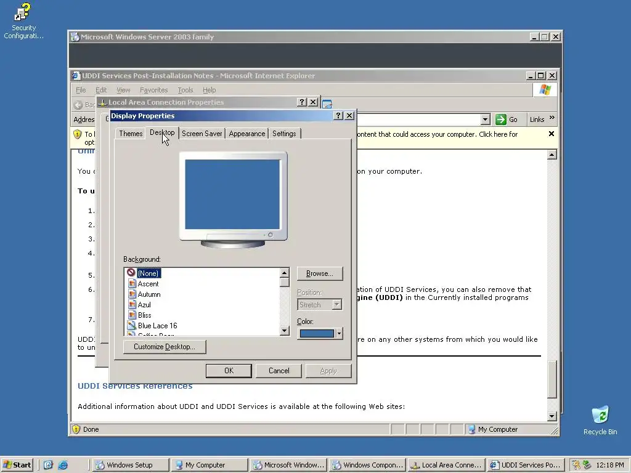Click the "Click here for" information bar text

click(498, 134)
